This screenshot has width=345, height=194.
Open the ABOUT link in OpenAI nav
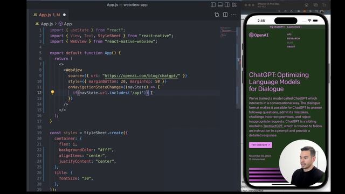pos(291,47)
